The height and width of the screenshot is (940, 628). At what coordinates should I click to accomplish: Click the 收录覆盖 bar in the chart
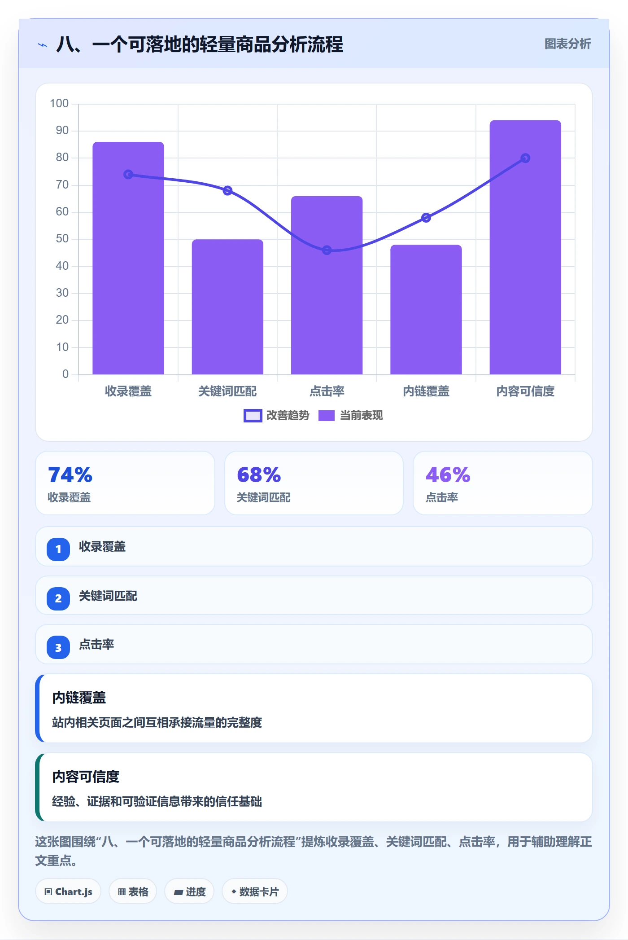pos(128,258)
